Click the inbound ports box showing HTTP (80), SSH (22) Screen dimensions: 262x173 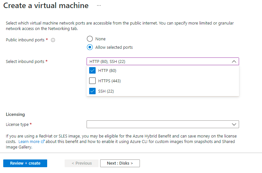click(x=158, y=62)
